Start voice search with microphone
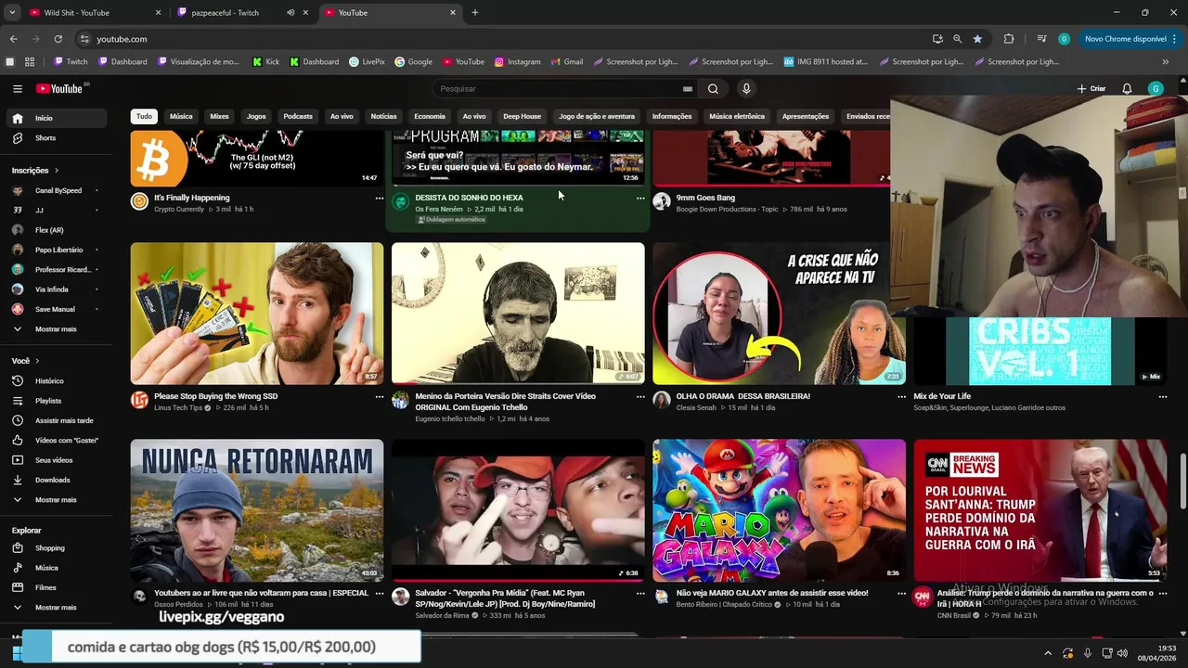The height and width of the screenshot is (668, 1188). pos(746,89)
